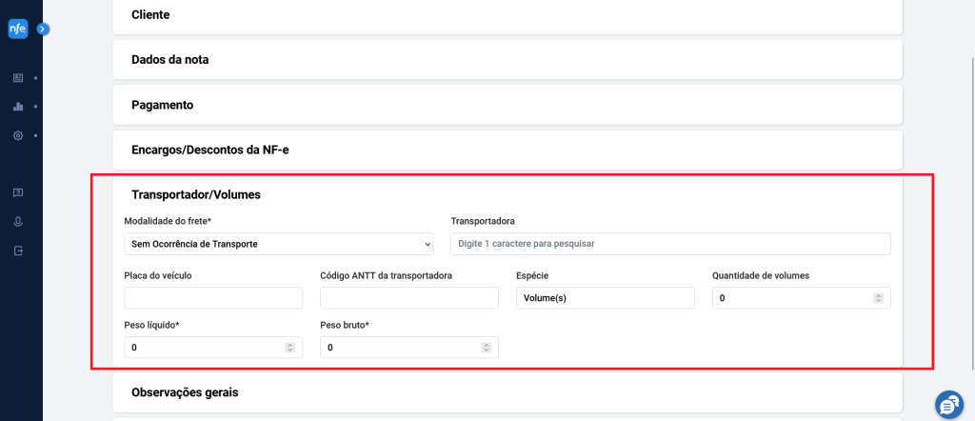Click the Placa do veículo field
This screenshot has height=421, width=975.
[213, 298]
